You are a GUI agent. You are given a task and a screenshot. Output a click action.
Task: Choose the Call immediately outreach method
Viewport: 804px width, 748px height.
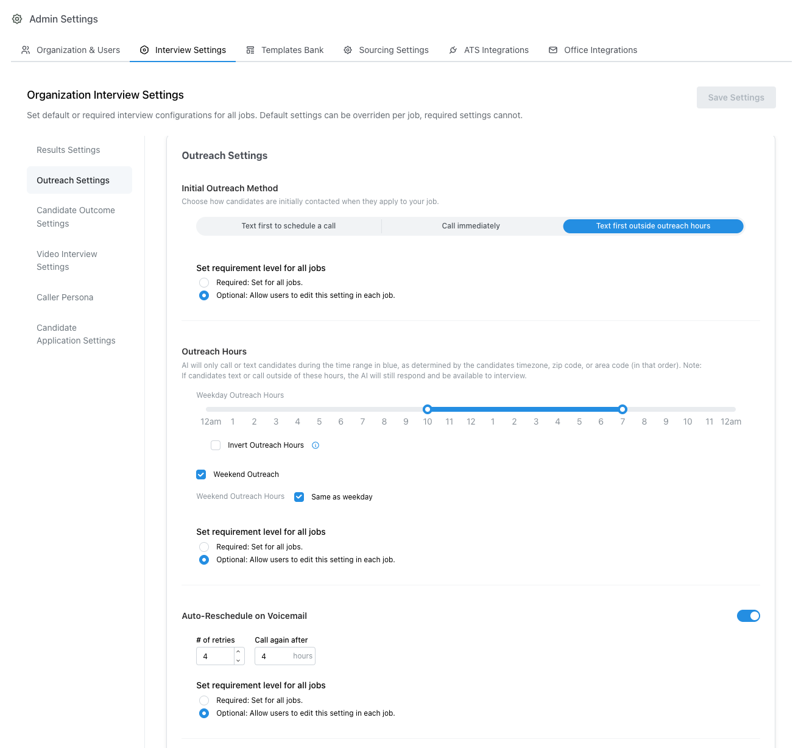[471, 226]
